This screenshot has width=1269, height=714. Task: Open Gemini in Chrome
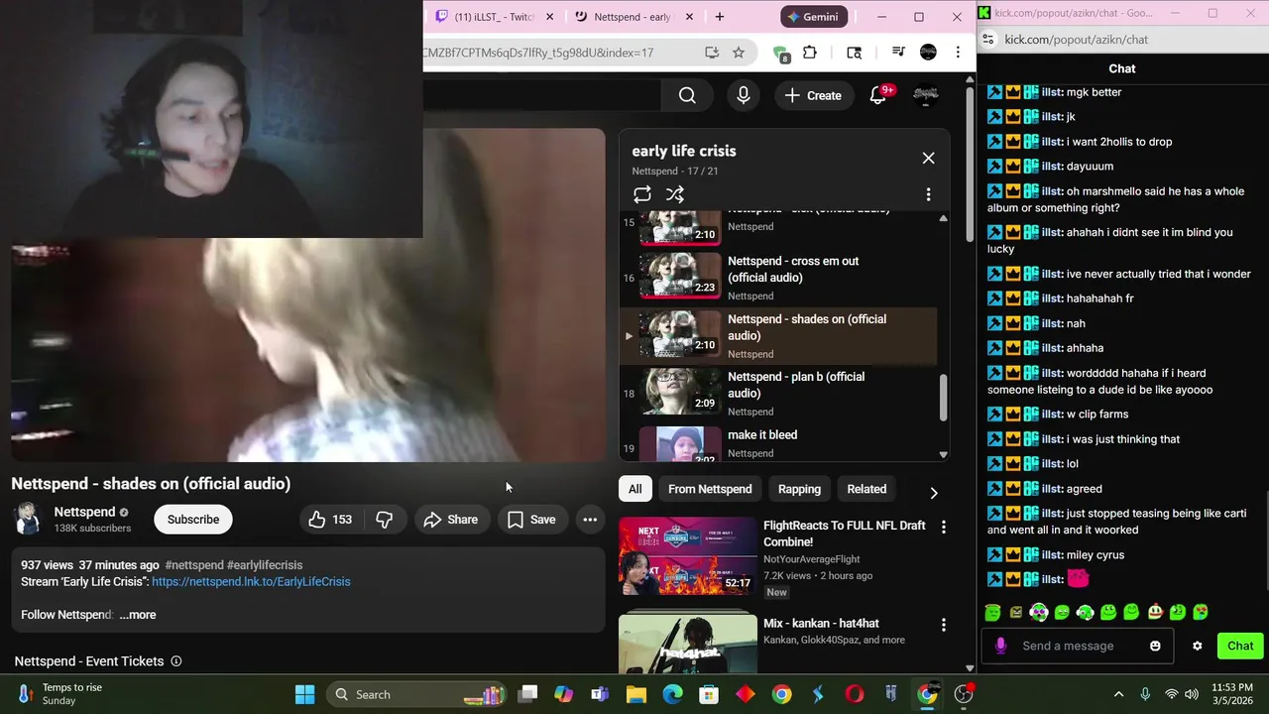point(813,17)
